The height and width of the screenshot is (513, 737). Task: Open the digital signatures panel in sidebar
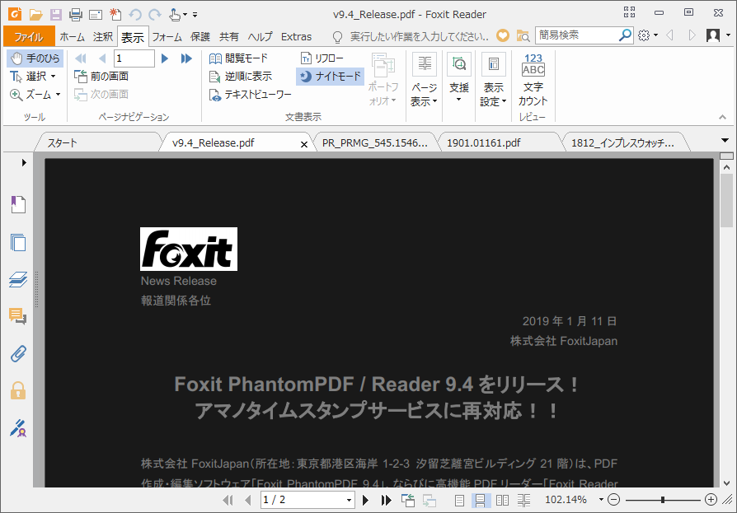click(18, 427)
